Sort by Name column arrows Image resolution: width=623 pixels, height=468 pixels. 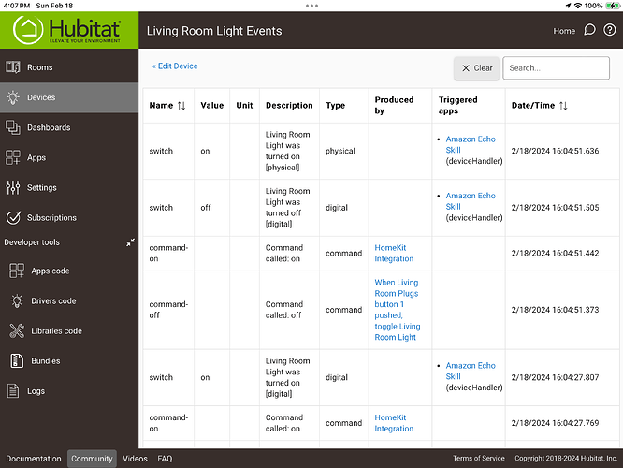tap(181, 106)
